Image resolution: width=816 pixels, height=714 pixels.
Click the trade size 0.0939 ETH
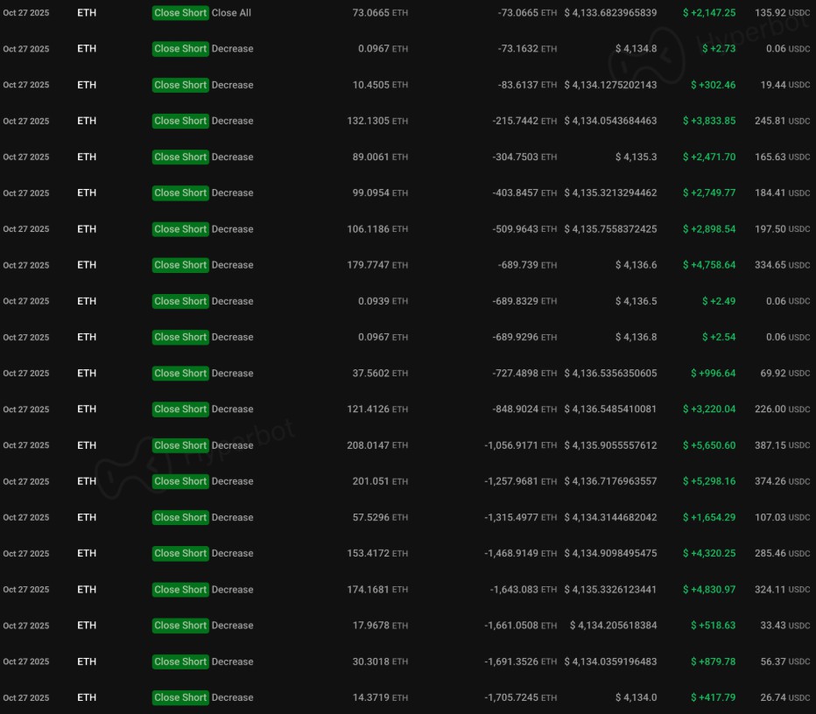[383, 301]
